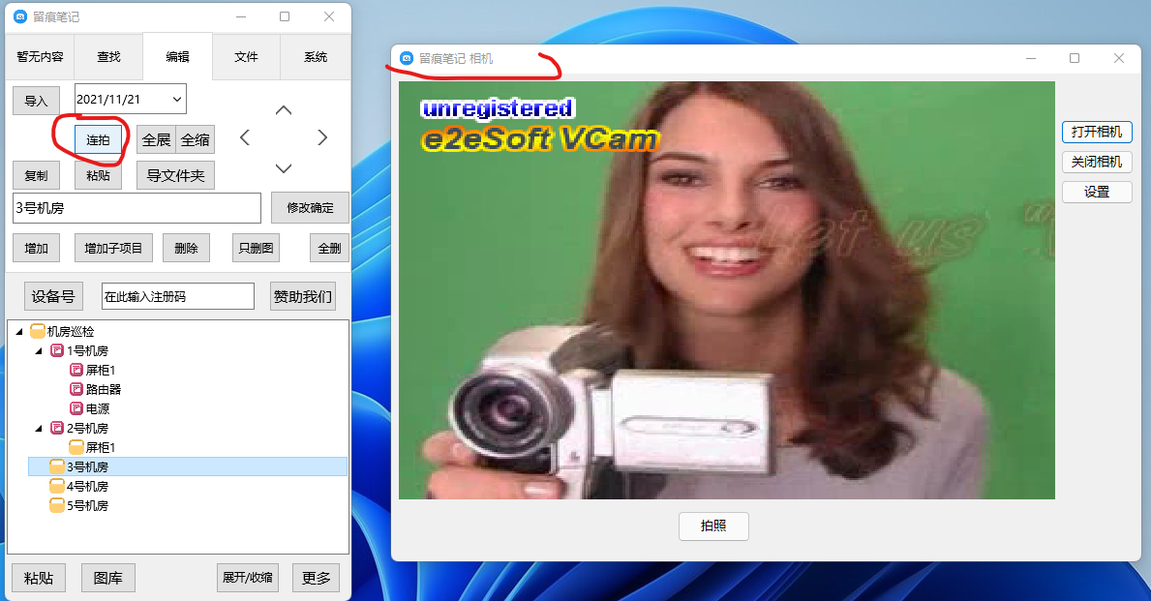Click the 只删图 button
1151x601 pixels.
pyautogui.click(x=257, y=248)
